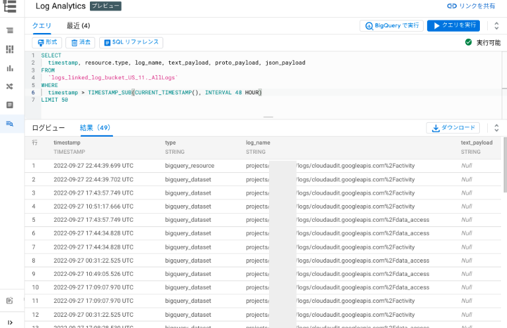
Task: Click the type column header
Action: click(x=171, y=143)
